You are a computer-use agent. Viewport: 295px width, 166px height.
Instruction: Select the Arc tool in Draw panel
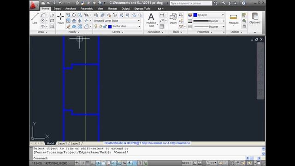[42, 15]
